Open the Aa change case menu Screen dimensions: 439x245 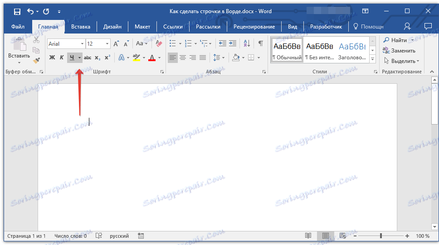[141, 43]
